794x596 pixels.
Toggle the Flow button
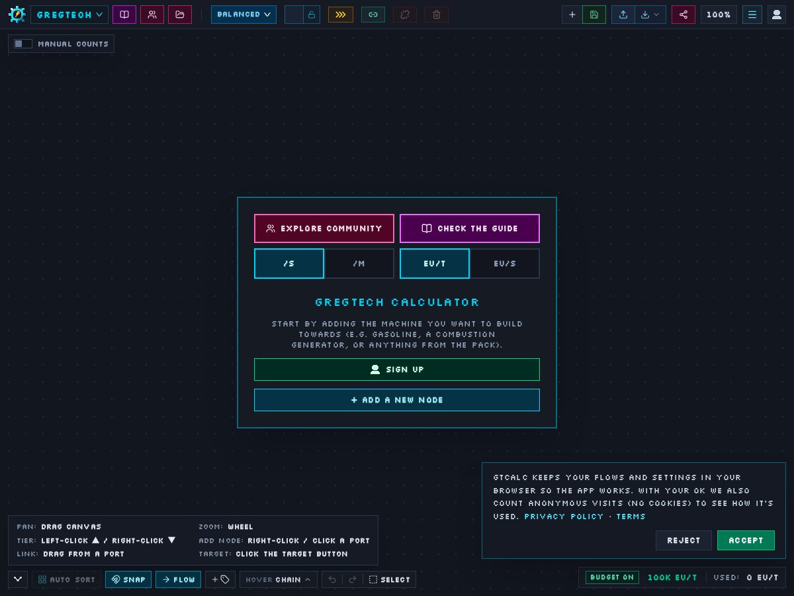(178, 579)
